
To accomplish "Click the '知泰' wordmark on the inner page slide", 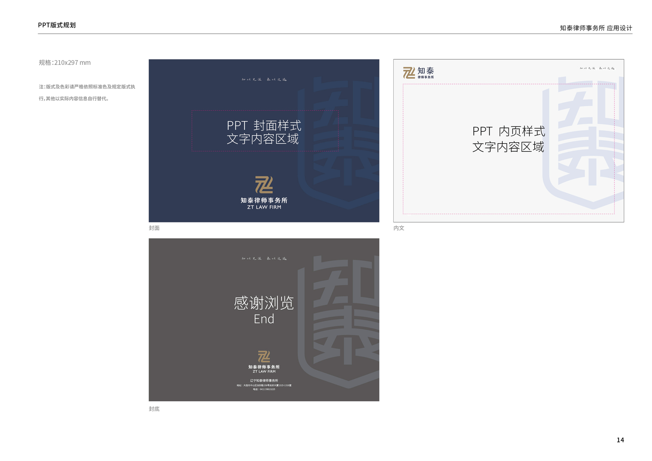I will (426, 71).
